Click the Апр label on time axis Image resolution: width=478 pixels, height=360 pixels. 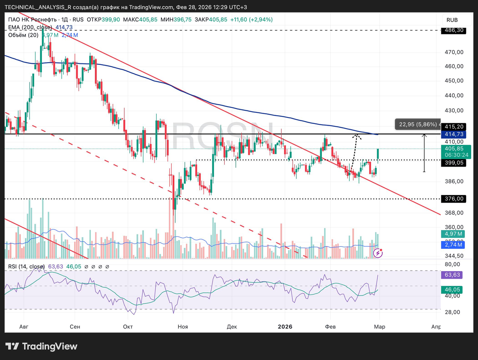click(x=436, y=327)
